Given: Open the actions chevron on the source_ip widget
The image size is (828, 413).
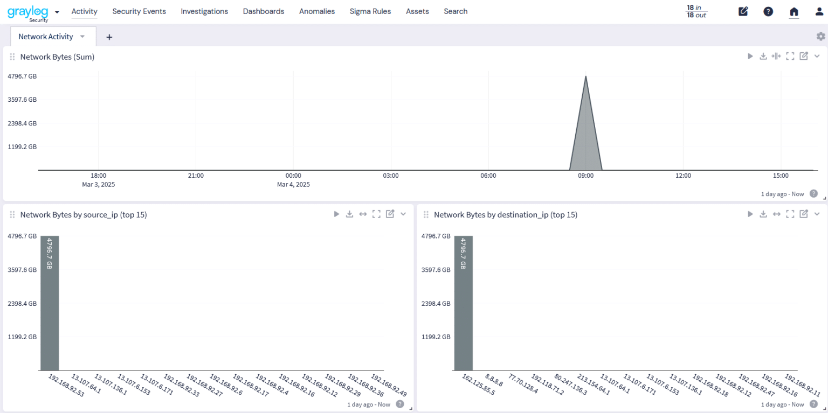Looking at the screenshot, I should coord(403,214).
